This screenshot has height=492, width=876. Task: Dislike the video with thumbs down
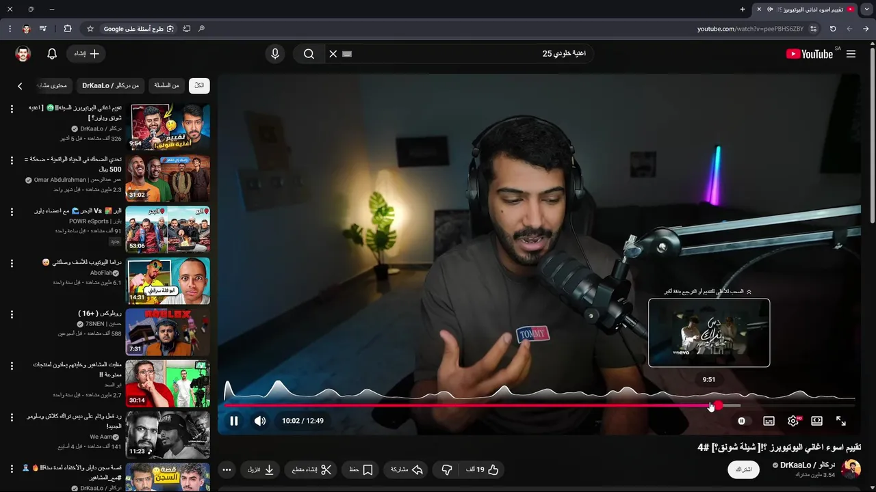point(447,470)
